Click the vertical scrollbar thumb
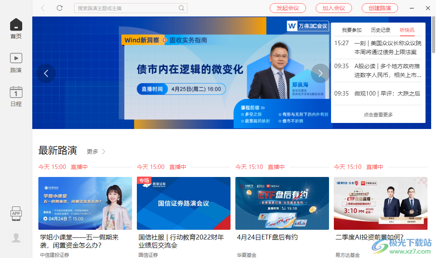Viewport: 436px width, 258px height. (434, 35)
